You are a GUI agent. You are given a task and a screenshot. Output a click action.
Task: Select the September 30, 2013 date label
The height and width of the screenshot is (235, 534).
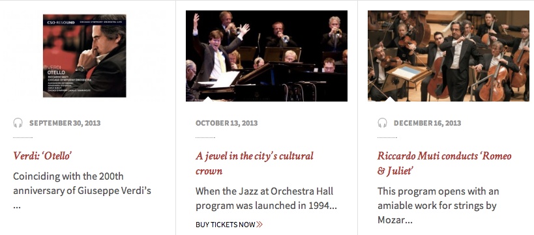pyautogui.click(x=65, y=123)
